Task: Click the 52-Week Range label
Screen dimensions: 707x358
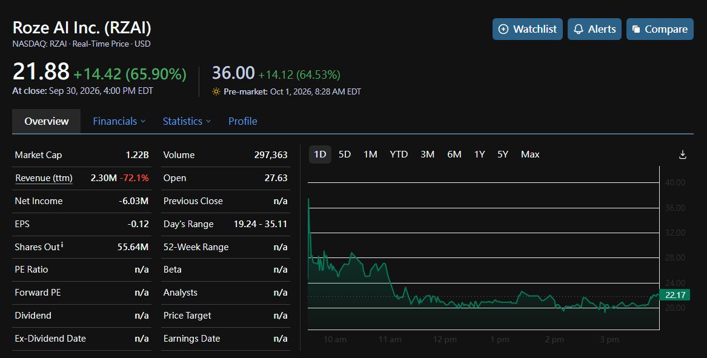Action: pos(196,247)
